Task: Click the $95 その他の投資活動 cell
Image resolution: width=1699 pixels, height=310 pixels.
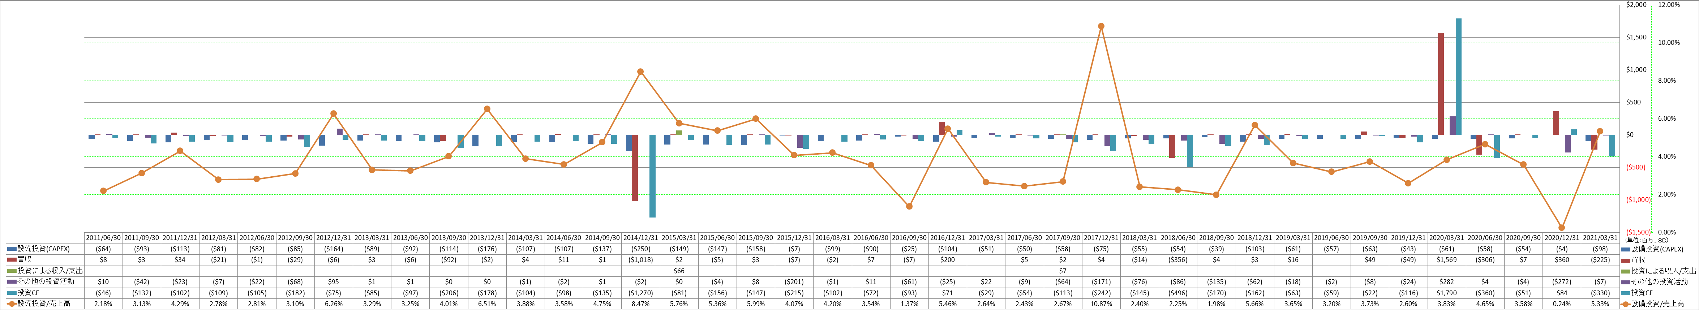Action: click(x=334, y=282)
